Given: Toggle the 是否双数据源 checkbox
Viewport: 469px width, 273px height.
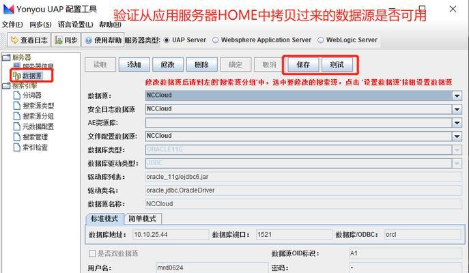Looking at the screenshot, I should click(x=92, y=254).
